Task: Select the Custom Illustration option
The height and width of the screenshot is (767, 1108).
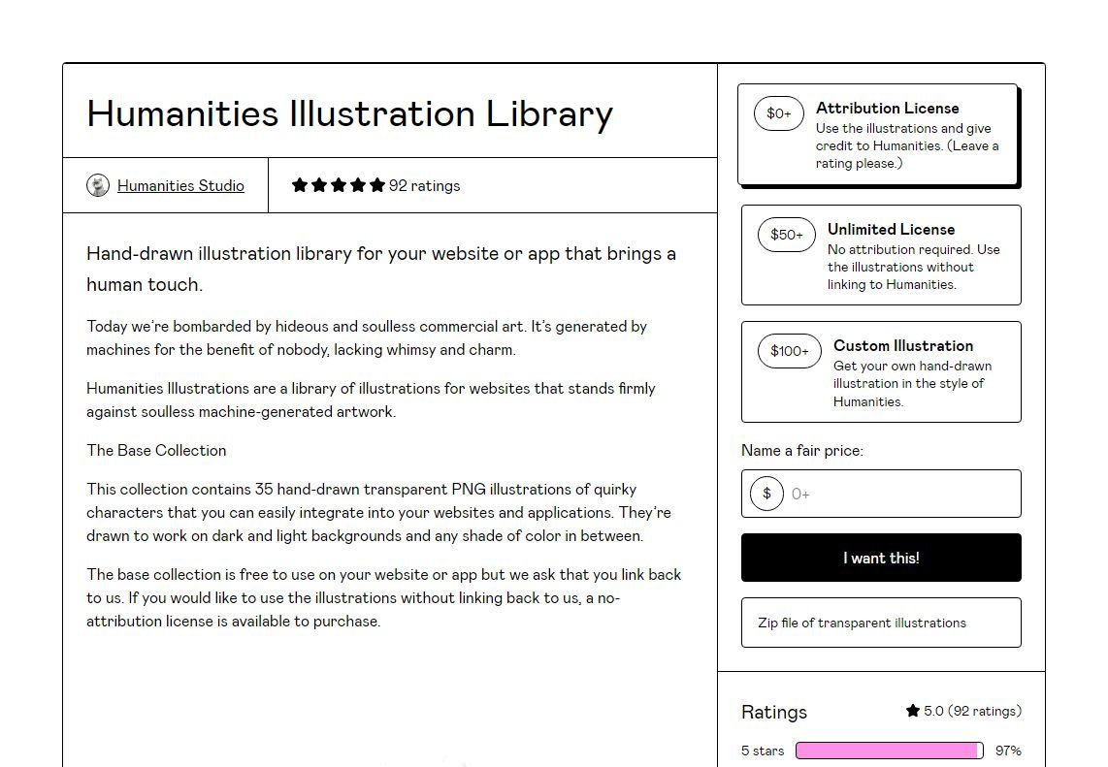Action: (881, 371)
